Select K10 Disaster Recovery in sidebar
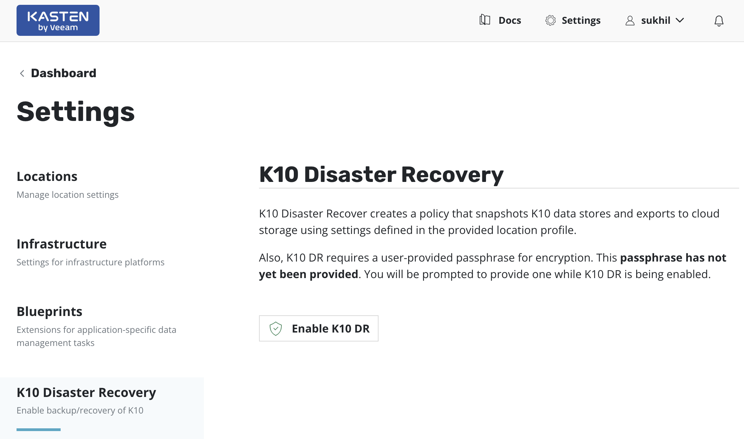Image resolution: width=744 pixels, height=439 pixels. [86, 392]
